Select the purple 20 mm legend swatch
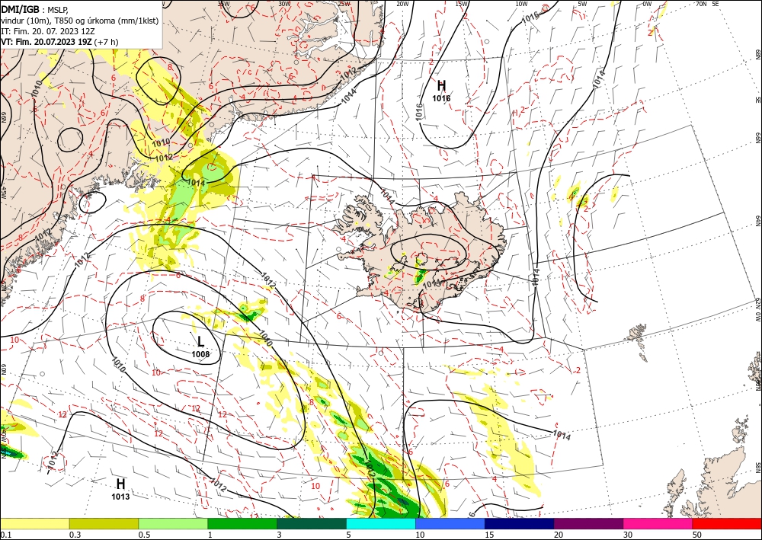Viewport: 762px width, 540px height. [588, 523]
